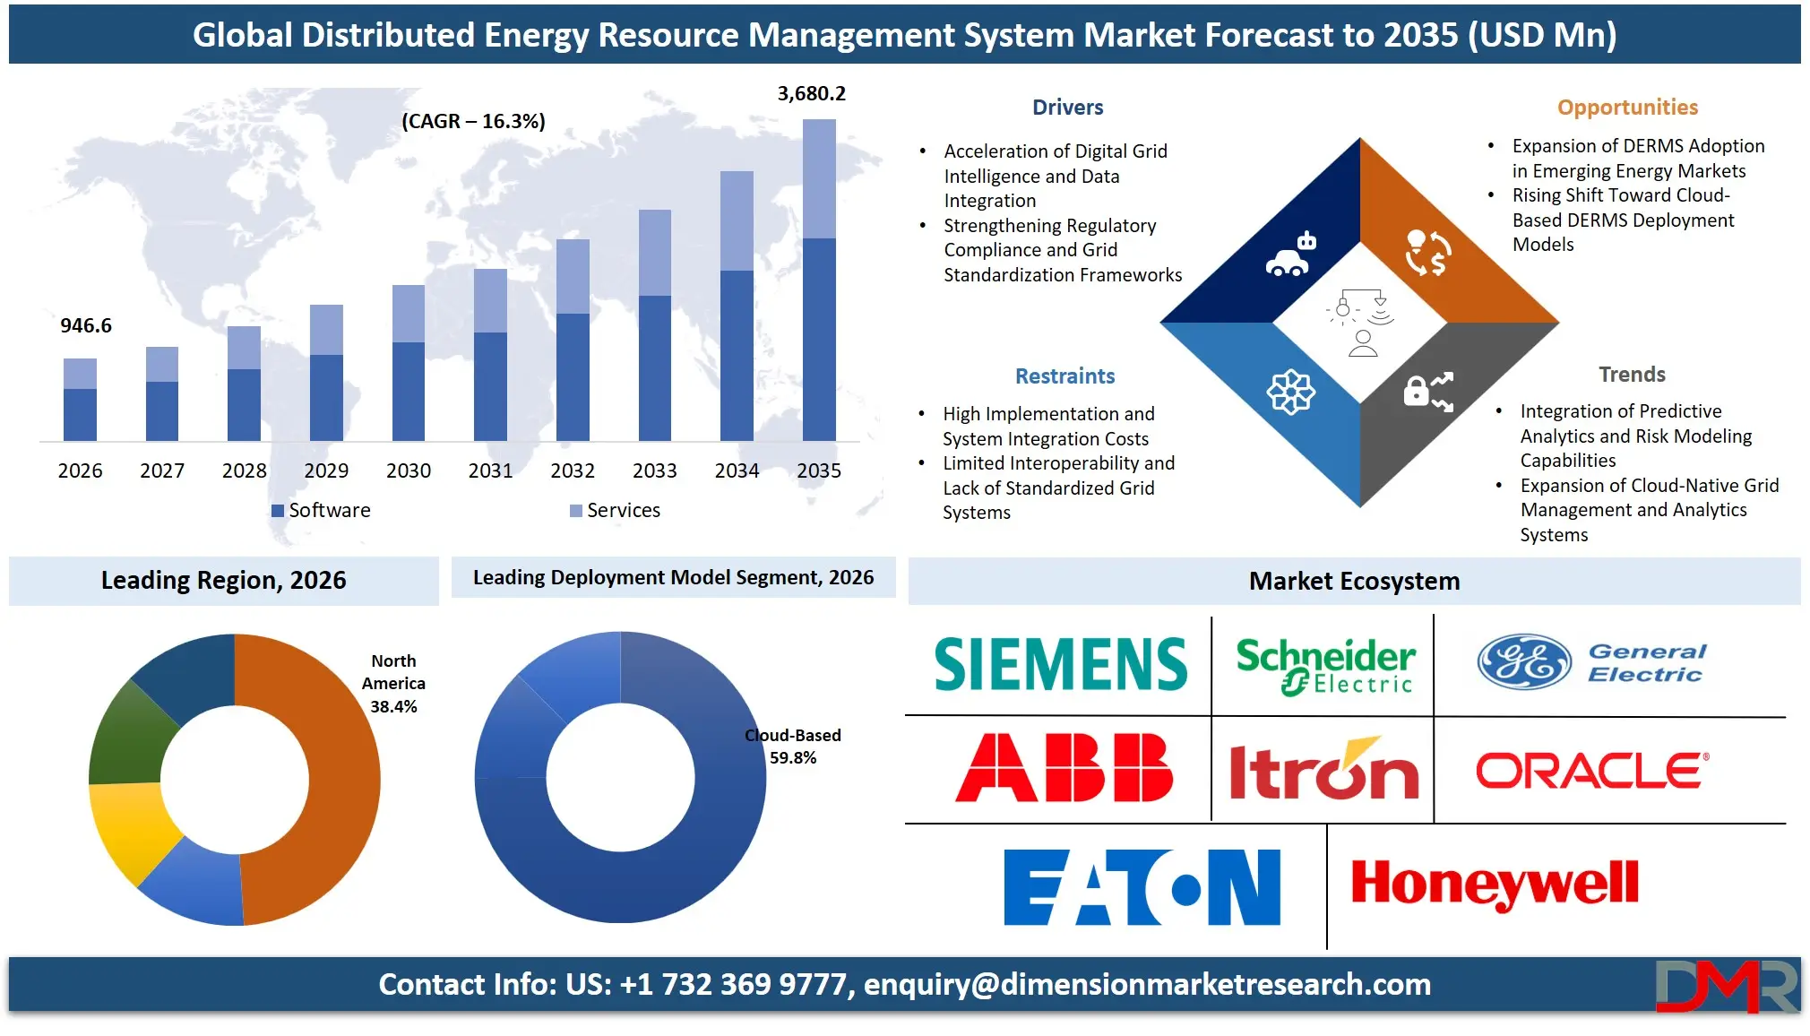Image resolution: width=1810 pixels, height=1036 pixels.
Task: Select the Restraints heading
Action: tap(1064, 376)
